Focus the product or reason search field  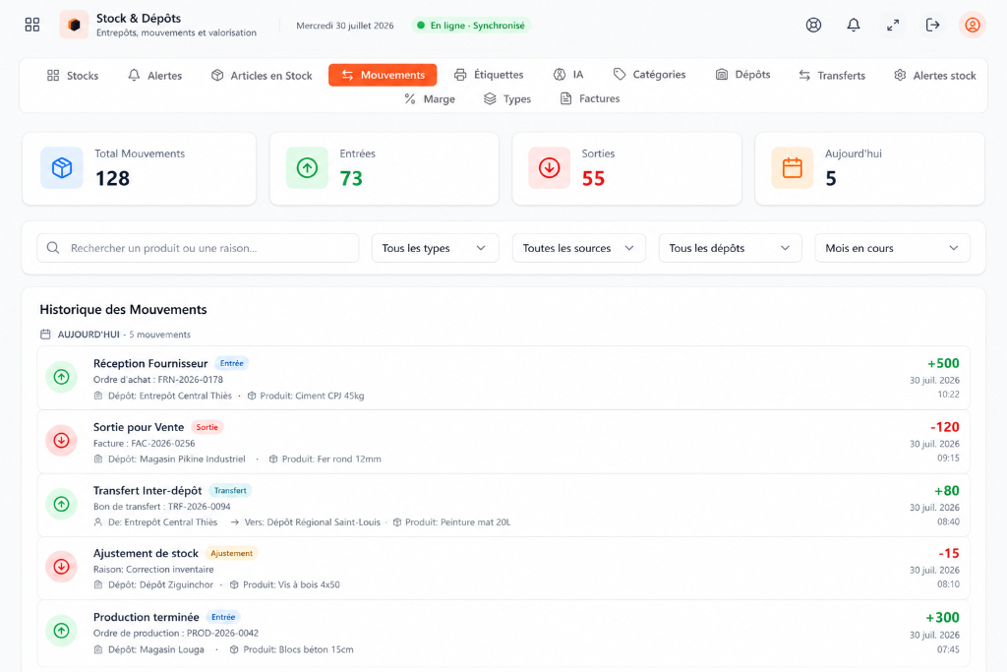pos(198,248)
